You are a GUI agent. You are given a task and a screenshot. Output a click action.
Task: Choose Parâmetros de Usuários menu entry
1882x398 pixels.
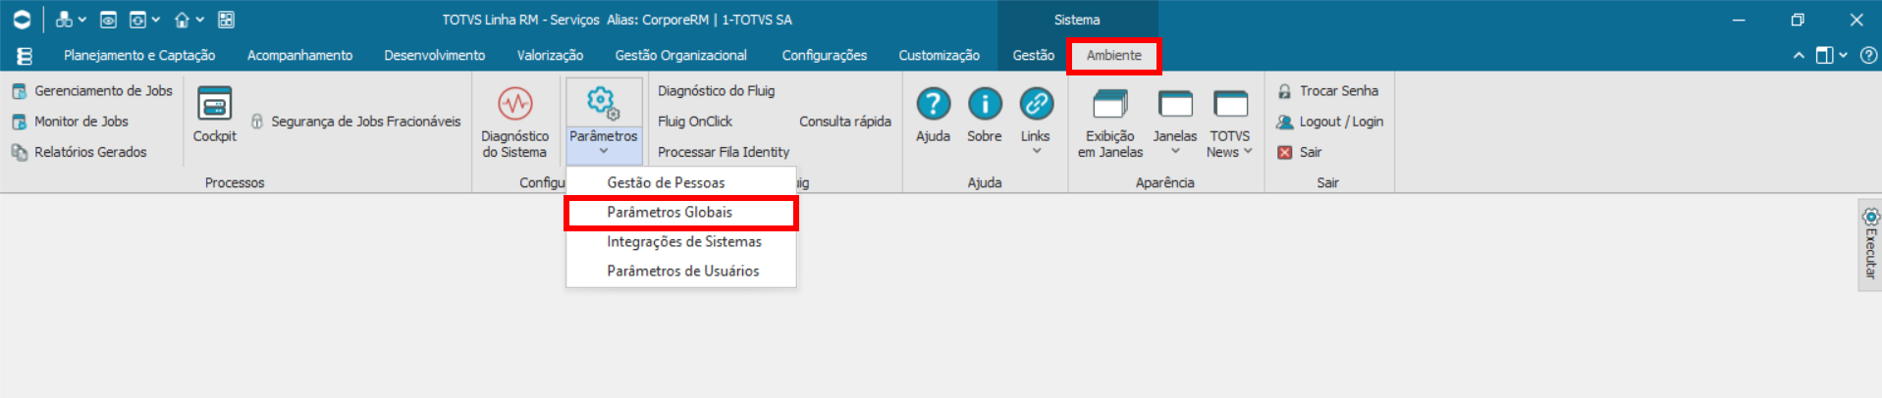(681, 271)
